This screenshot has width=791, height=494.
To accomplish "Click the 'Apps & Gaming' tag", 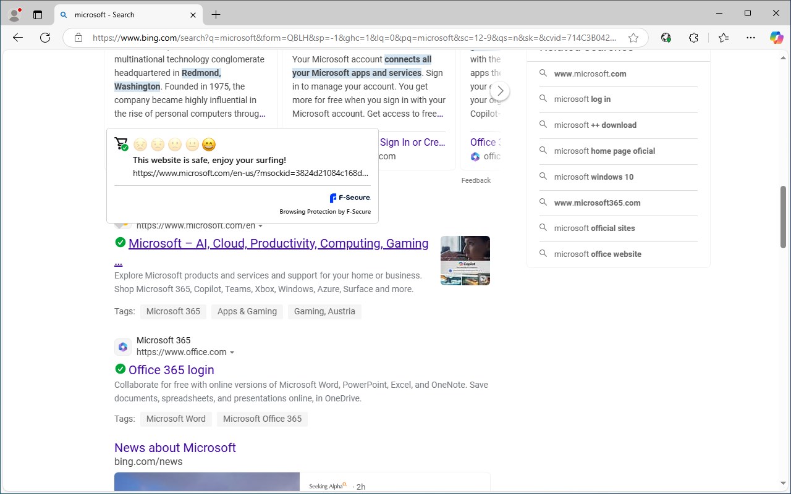I will [247, 311].
